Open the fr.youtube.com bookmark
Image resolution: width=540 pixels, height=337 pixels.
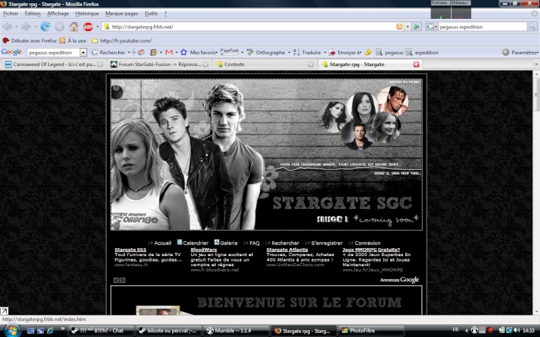click(122, 40)
